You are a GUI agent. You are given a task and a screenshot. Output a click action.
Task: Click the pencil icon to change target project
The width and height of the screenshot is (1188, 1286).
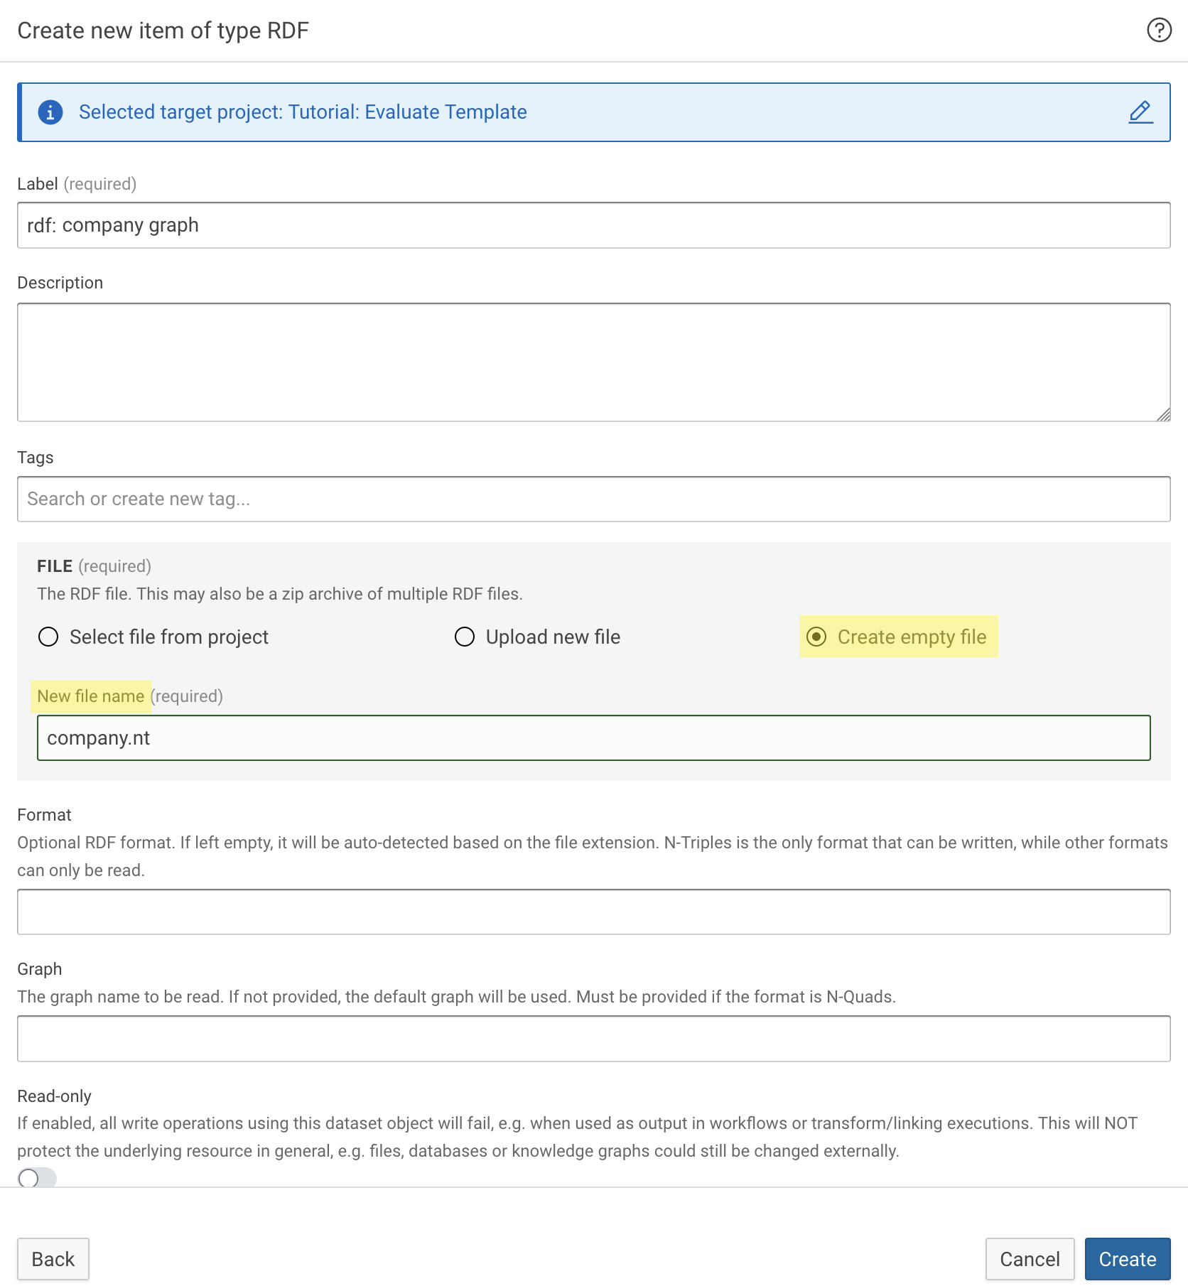click(1140, 112)
